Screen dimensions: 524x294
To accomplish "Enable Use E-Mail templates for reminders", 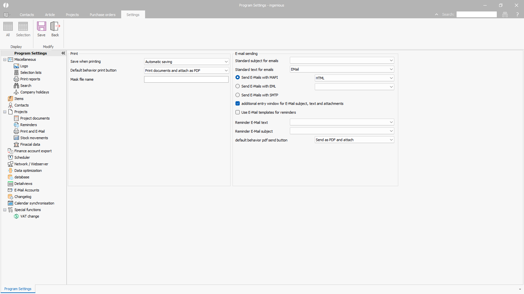I will (238, 112).
